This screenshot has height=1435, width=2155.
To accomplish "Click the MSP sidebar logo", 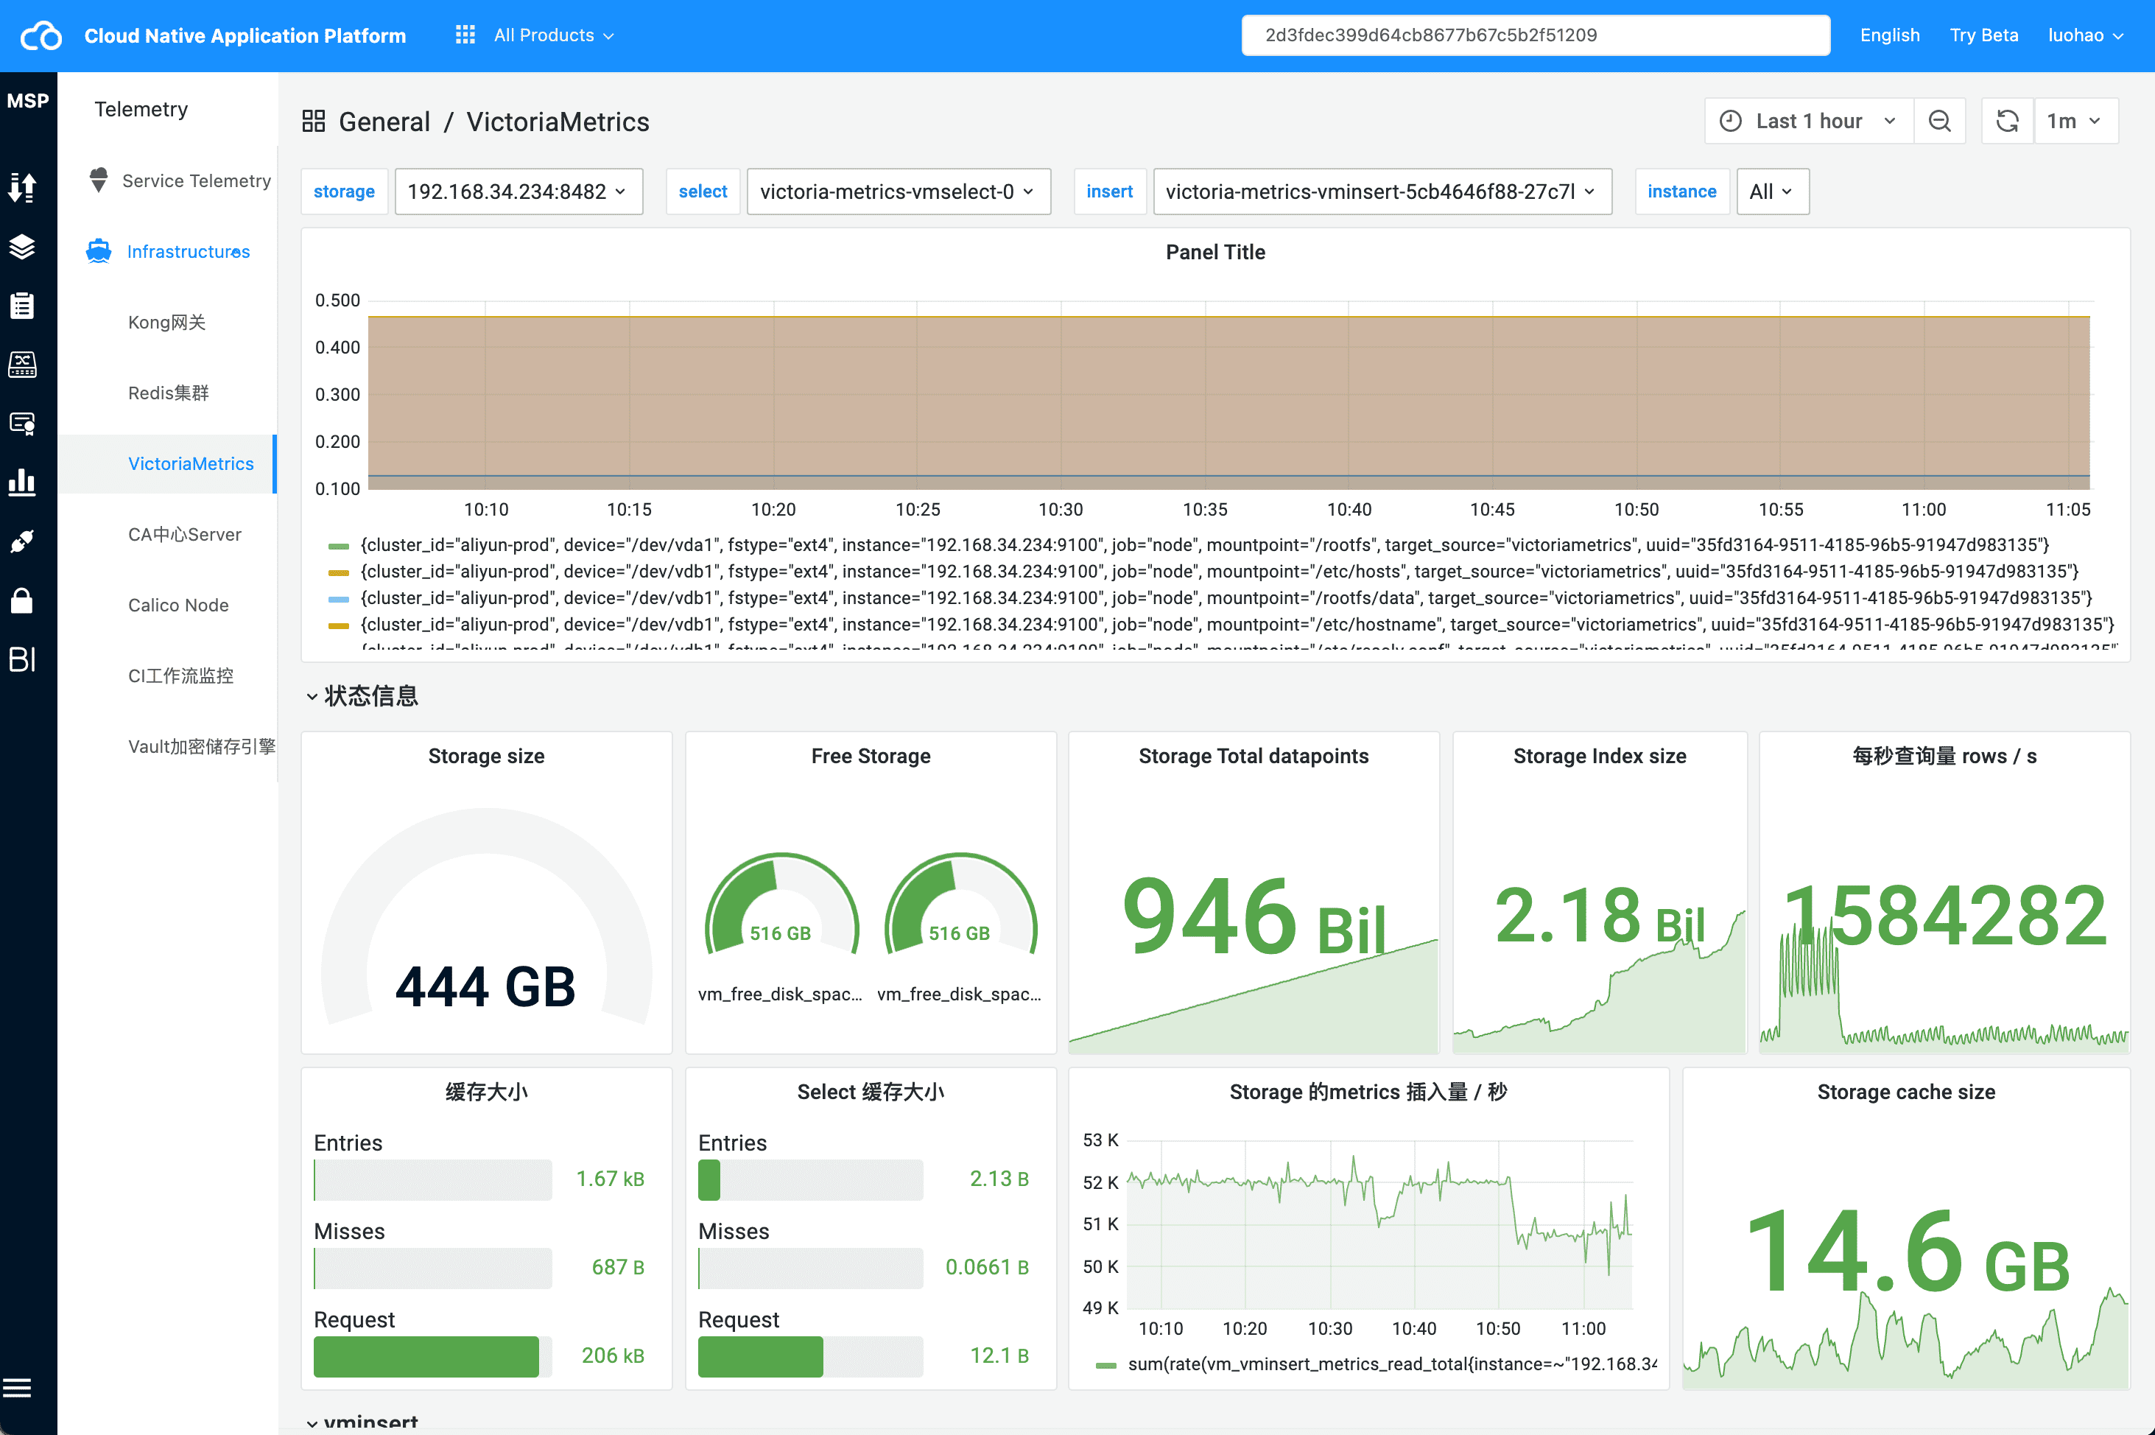I will point(29,101).
